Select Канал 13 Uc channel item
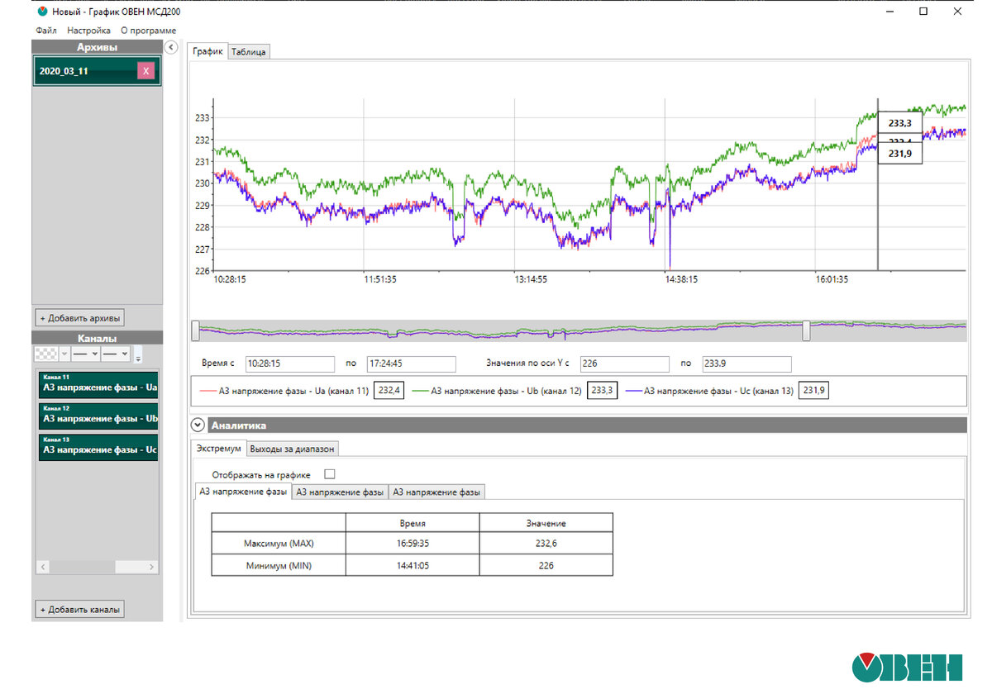Viewport: 992px width, 694px height. 98,447
